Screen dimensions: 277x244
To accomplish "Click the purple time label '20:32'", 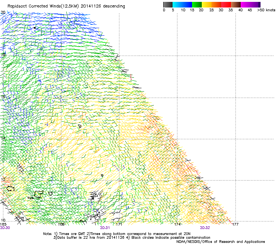I will point(205,228).
